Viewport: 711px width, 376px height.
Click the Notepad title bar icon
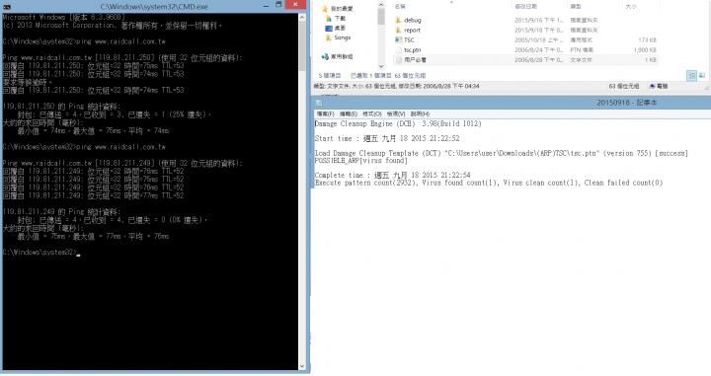tap(319, 103)
